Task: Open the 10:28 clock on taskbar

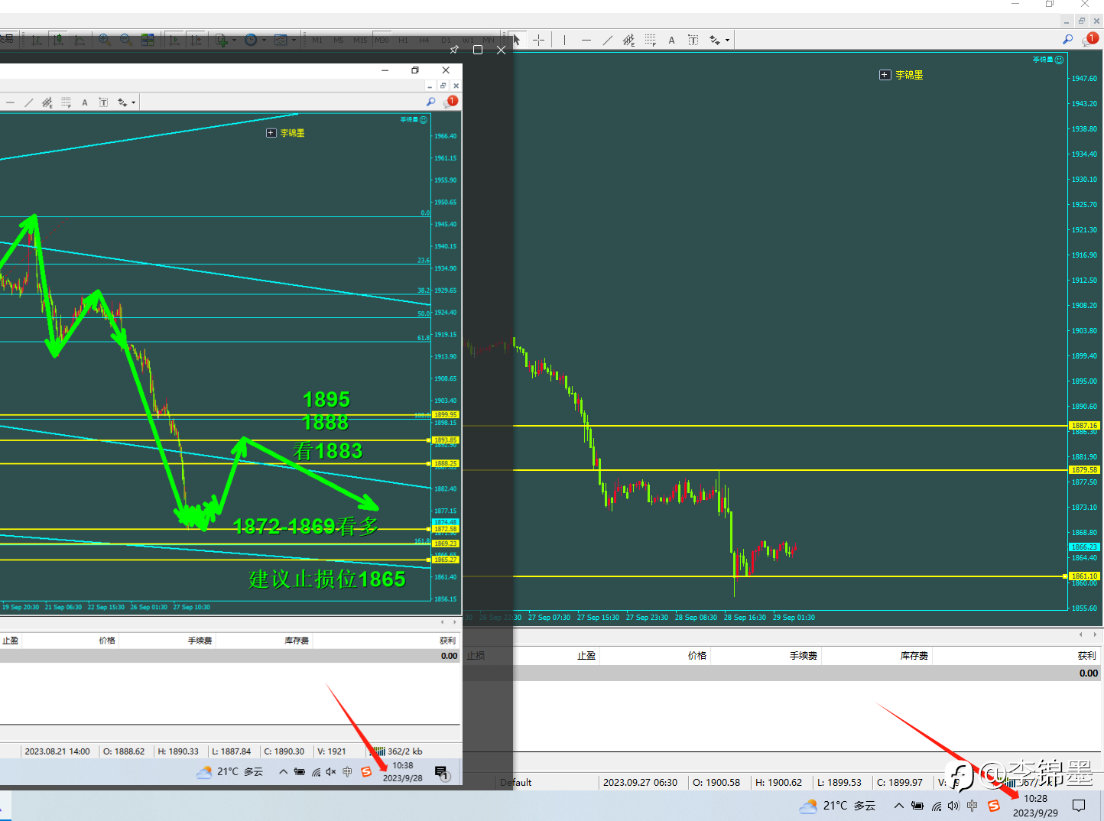Action: point(1035,806)
